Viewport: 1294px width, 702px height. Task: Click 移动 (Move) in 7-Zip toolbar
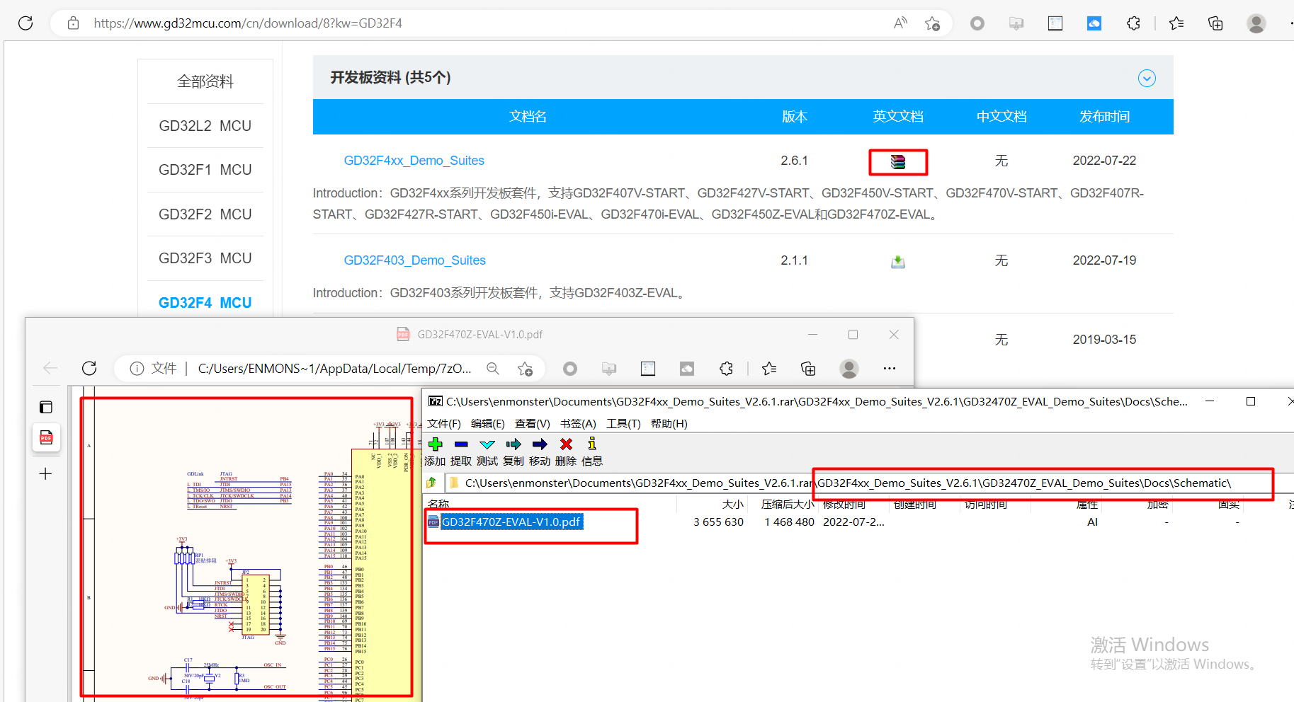pyautogui.click(x=540, y=451)
